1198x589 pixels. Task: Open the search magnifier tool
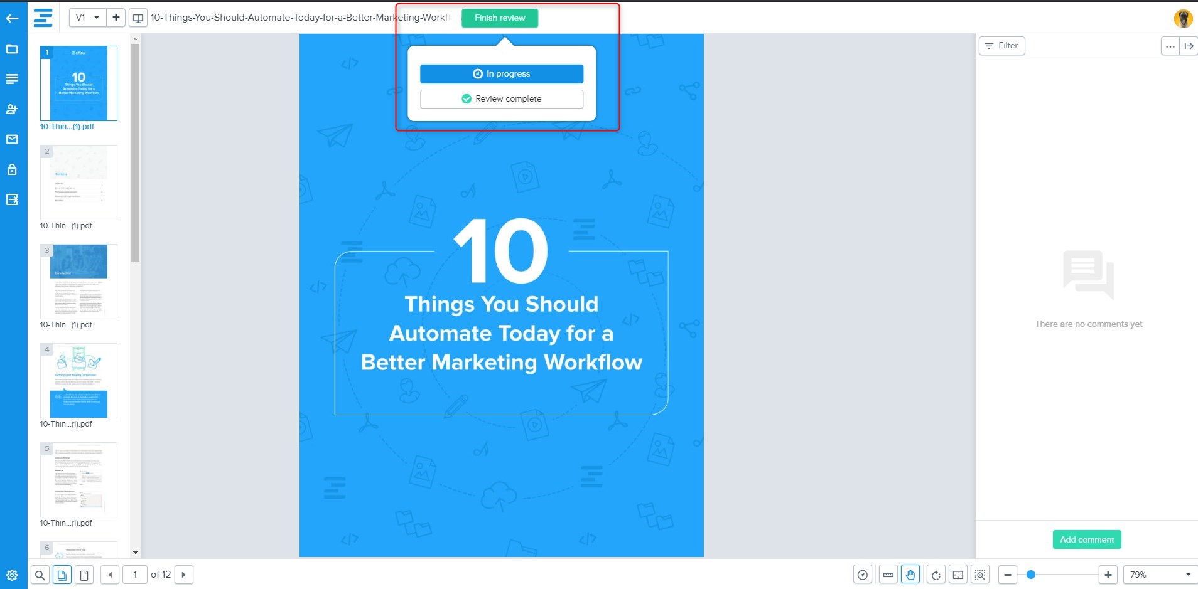pyautogui.click(x=40, y=575)
